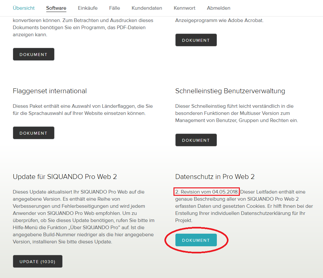
Task: Click the Datenschutz in Pro Web 2 heading
Action: pyautogui.click(x=215, y=177)
